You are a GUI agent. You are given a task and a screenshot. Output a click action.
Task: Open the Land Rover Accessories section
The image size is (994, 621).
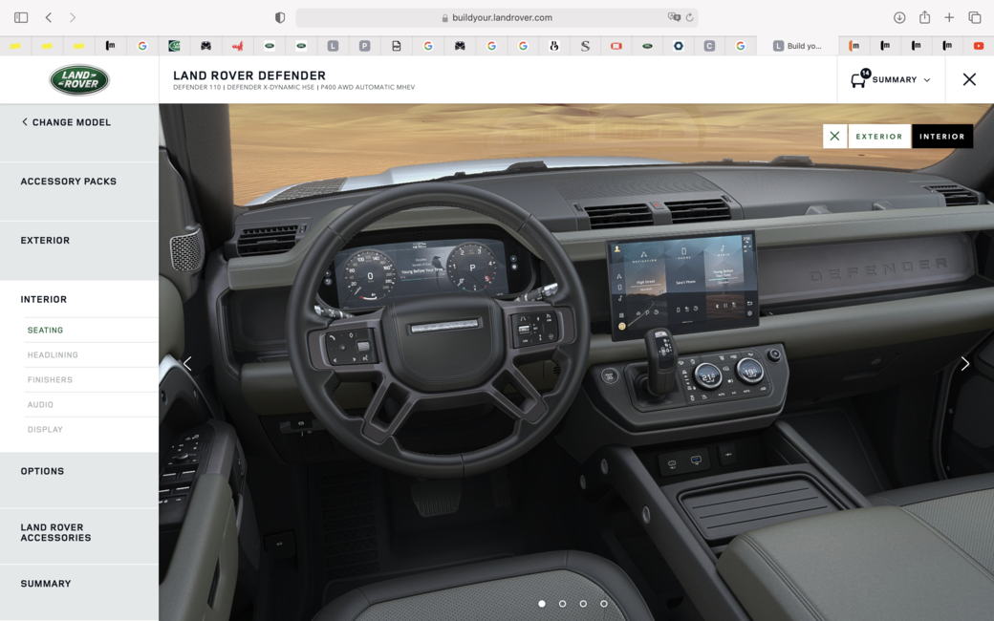(x=55, y=532)
